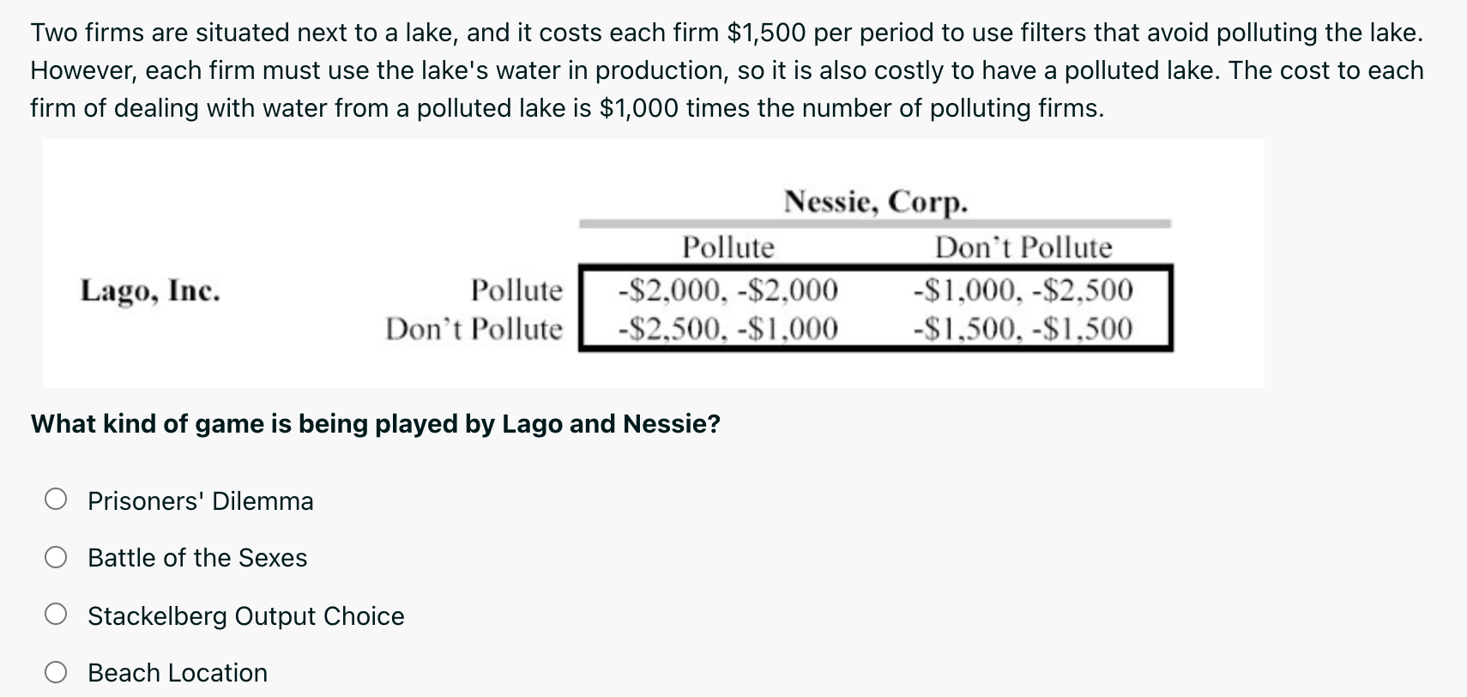Click Lago's Don't Pollute row label
1467x697 pixels.
click(x=474, y=329)
